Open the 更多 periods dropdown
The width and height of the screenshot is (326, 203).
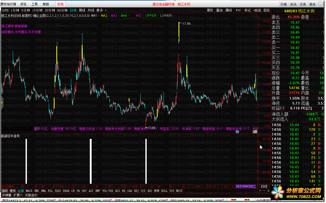point(102,10)
